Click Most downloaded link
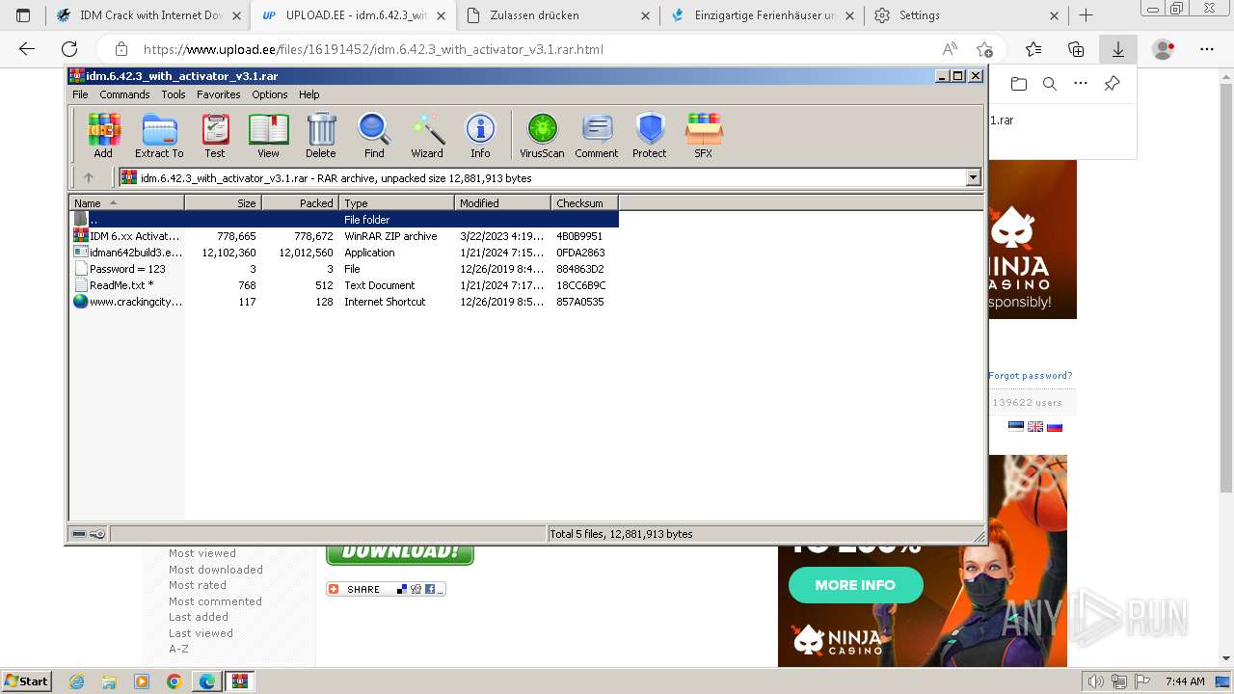Screen dimensions: 1234x694 coord(216,570)
